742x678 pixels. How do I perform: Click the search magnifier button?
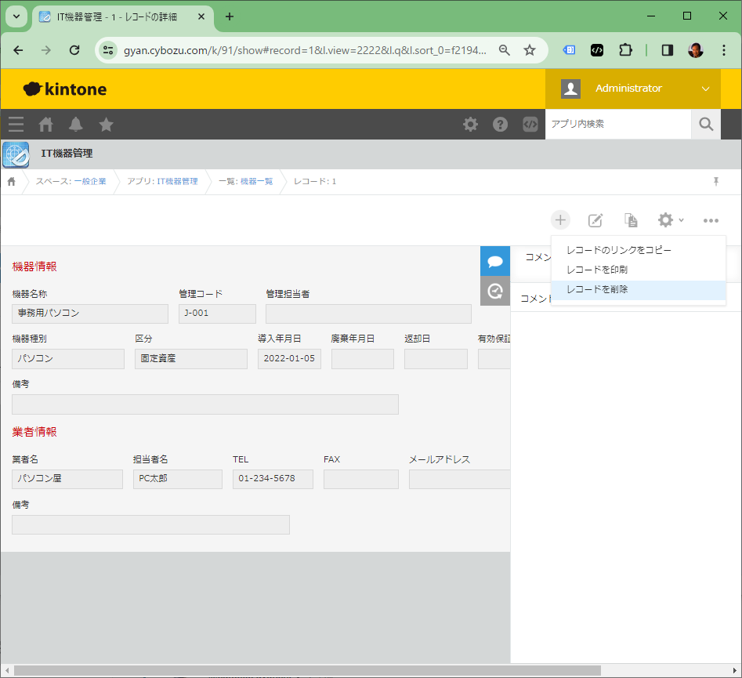click(x=706, y=124)
